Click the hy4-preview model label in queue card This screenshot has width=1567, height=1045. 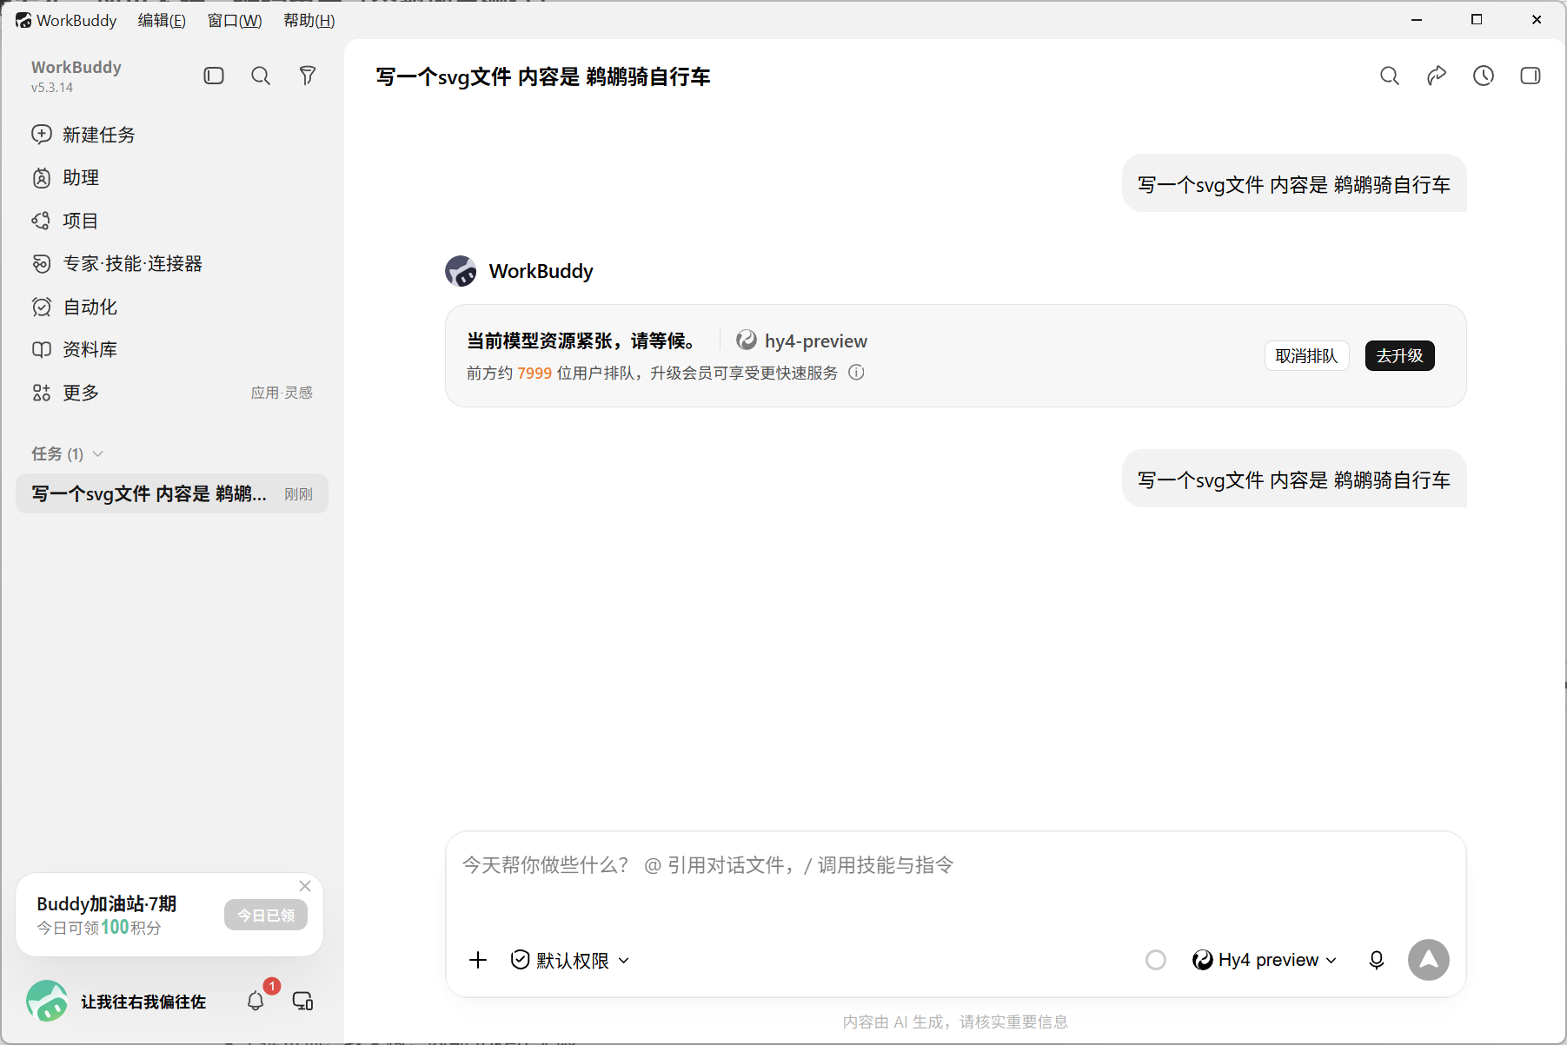[801, 341]
